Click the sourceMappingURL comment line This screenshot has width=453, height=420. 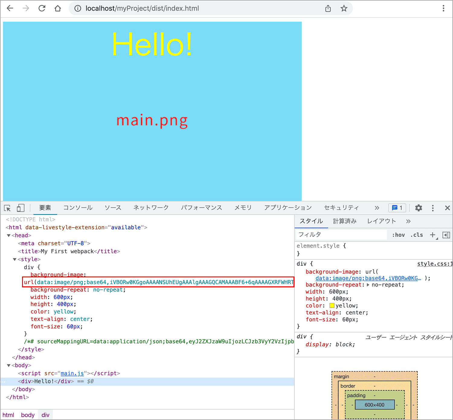coord(159,341)
